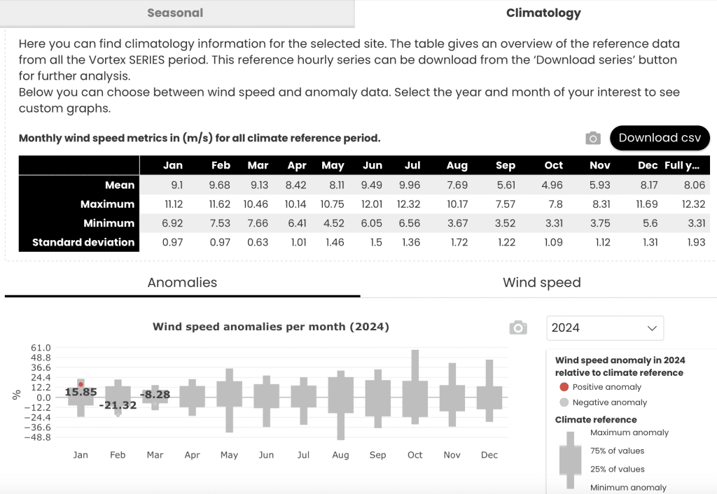
Task: Open the 2024 year dropdown
Action: (605, 328)
